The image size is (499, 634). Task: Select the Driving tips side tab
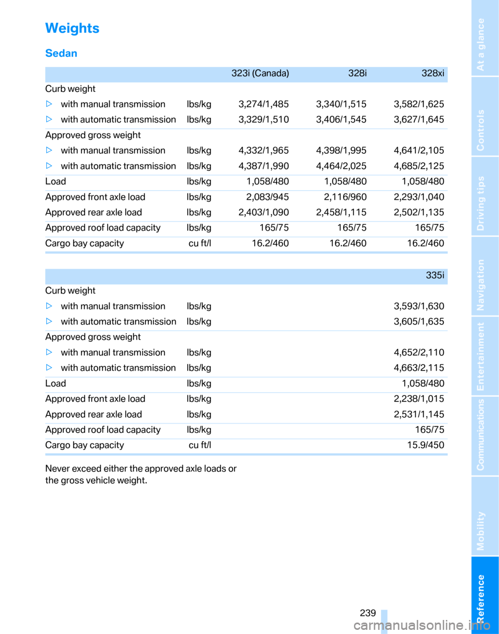coord(485,196)
